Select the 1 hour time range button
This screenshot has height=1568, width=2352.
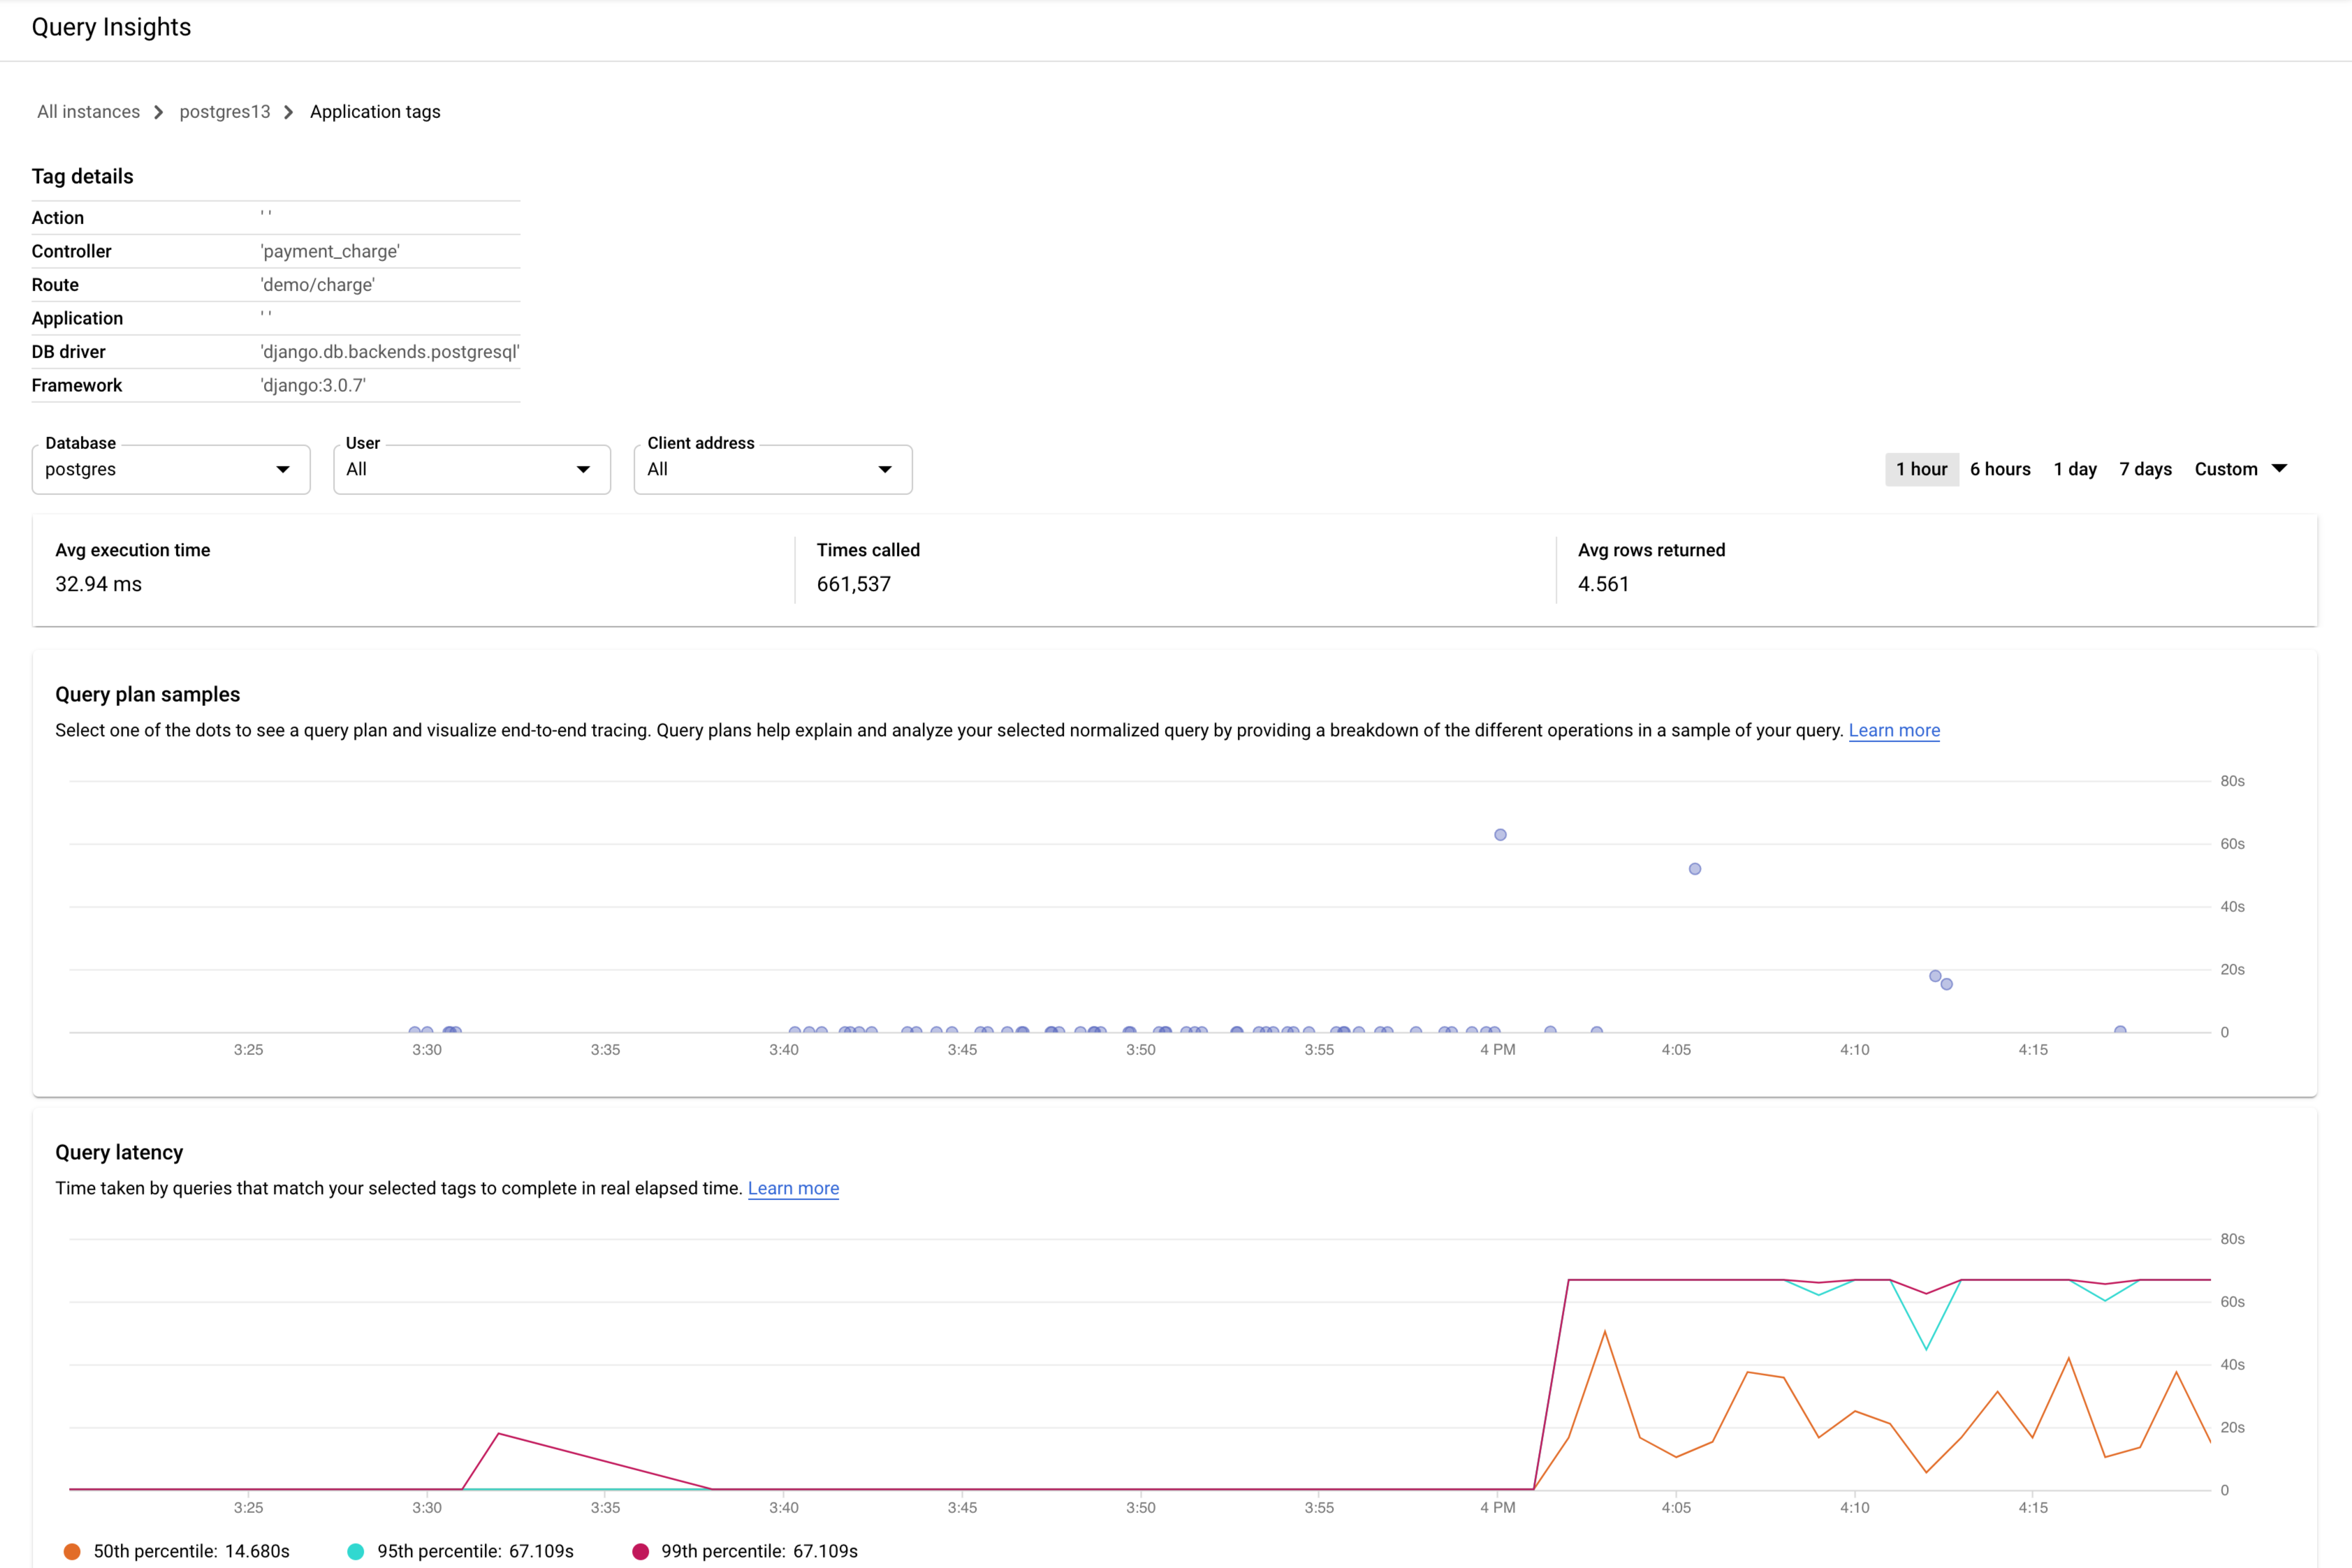(1920, 467)
